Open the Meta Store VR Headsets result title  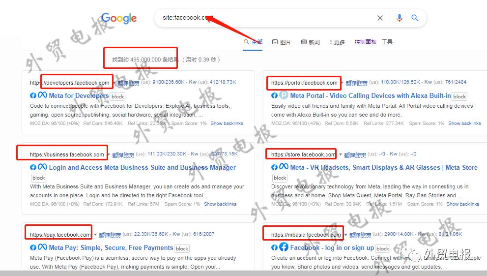(x=384, y=168)
